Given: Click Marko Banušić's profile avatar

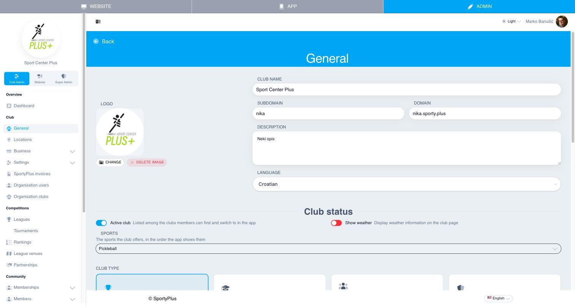Looking at the screenshot, I should pos(562,22).
